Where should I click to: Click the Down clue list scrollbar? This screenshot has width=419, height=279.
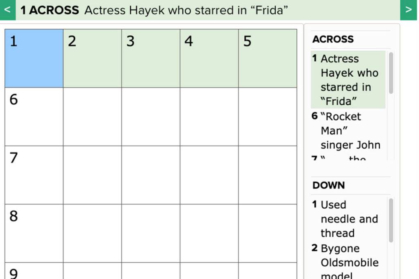[x=391, y=220]
